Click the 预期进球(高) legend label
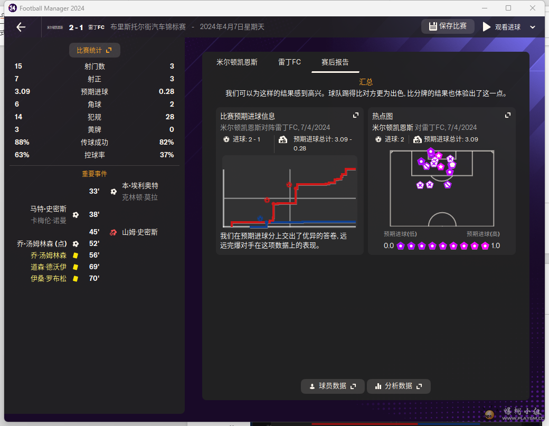The image size is (549, 426). coord(483,234)
